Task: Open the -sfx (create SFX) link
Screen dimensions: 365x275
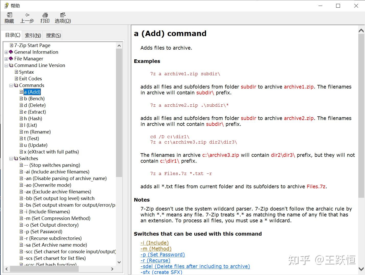Action: click(x=161, y=272)
